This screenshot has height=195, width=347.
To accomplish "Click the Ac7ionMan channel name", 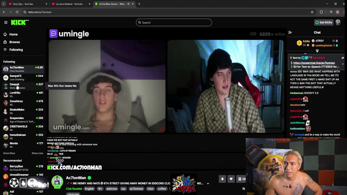I will tap(76, 178).
